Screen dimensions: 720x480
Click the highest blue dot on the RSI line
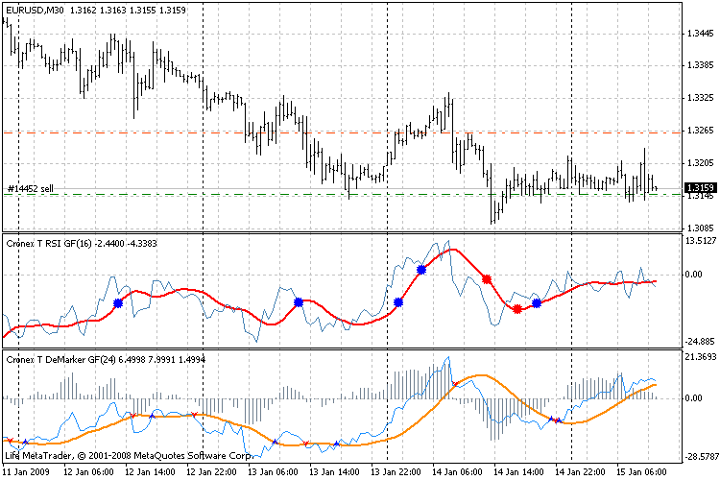point(421,270)
